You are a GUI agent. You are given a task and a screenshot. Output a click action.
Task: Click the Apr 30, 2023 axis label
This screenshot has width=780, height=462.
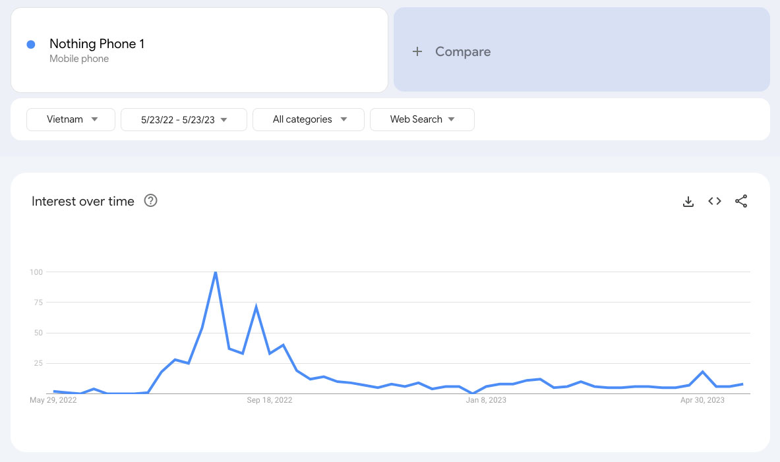tap(702, 400)
